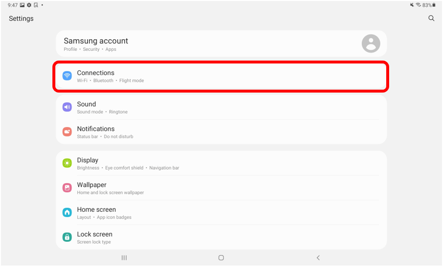
Task: Tap the Sound speaker icon
Action: [x=67, y=107]
